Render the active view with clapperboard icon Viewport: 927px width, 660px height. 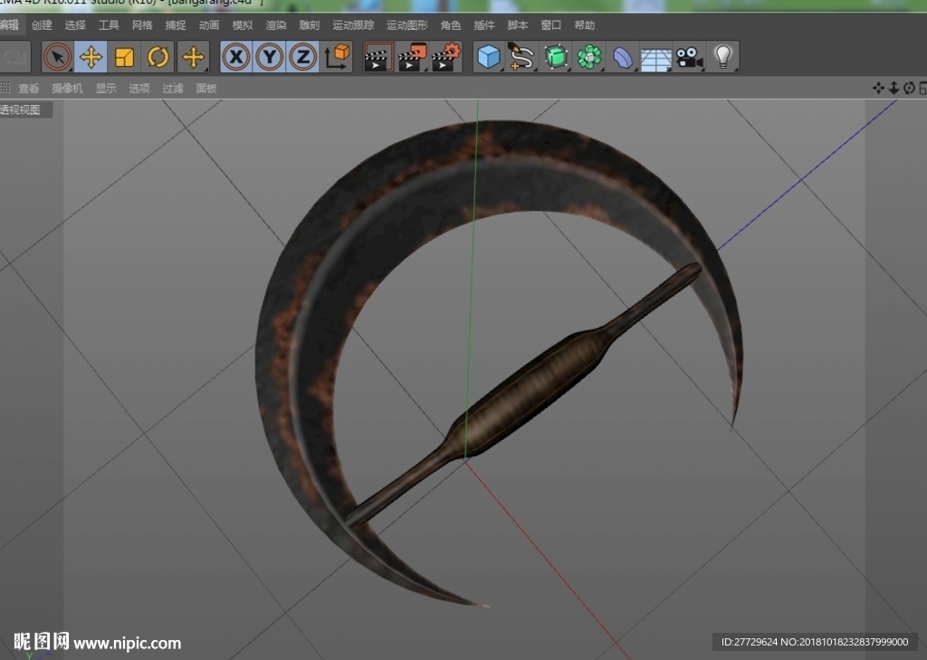pyautogui.click(x=378, y=57)
